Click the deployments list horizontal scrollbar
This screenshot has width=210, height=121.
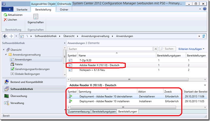pyautogui.click(x=123, y=107)
